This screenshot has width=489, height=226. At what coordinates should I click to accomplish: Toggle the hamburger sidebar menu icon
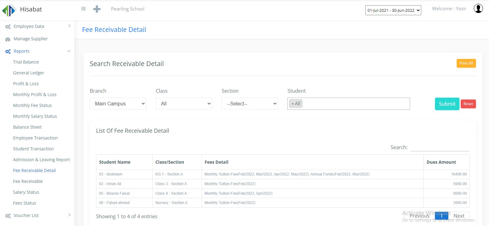click(83, 9)
